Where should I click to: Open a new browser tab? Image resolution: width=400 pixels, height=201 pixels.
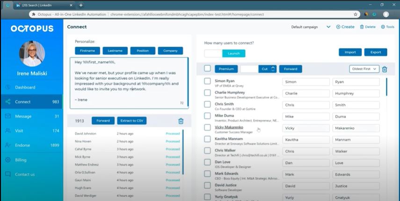pos(81,5)
